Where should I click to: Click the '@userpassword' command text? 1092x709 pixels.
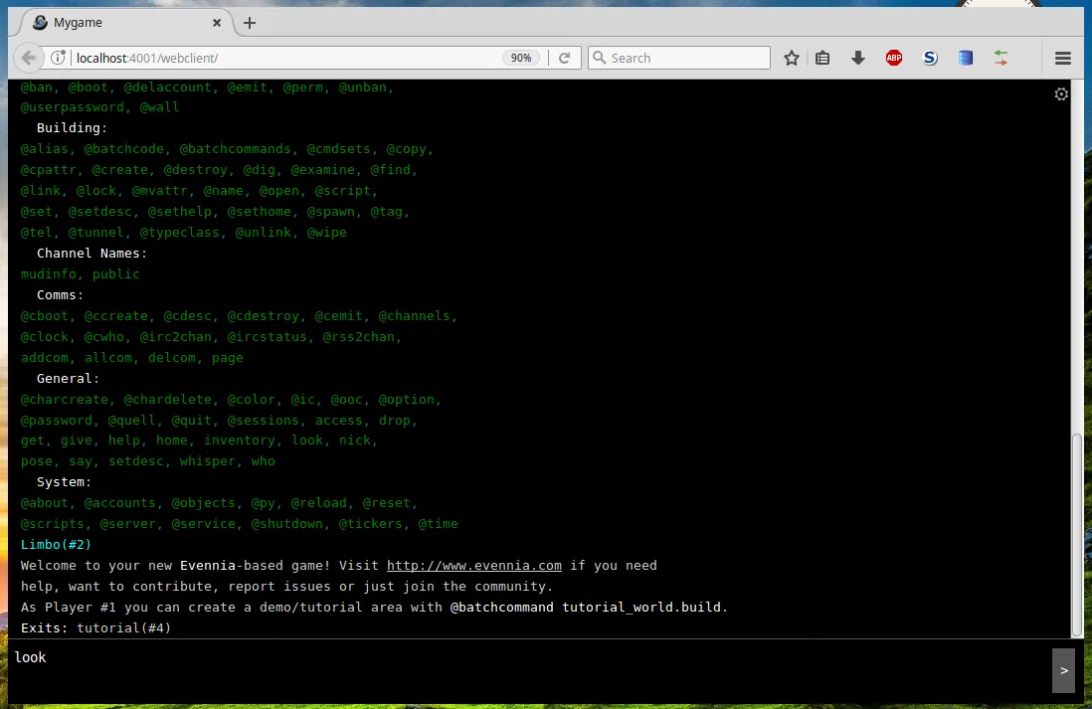tap(73, 107)
